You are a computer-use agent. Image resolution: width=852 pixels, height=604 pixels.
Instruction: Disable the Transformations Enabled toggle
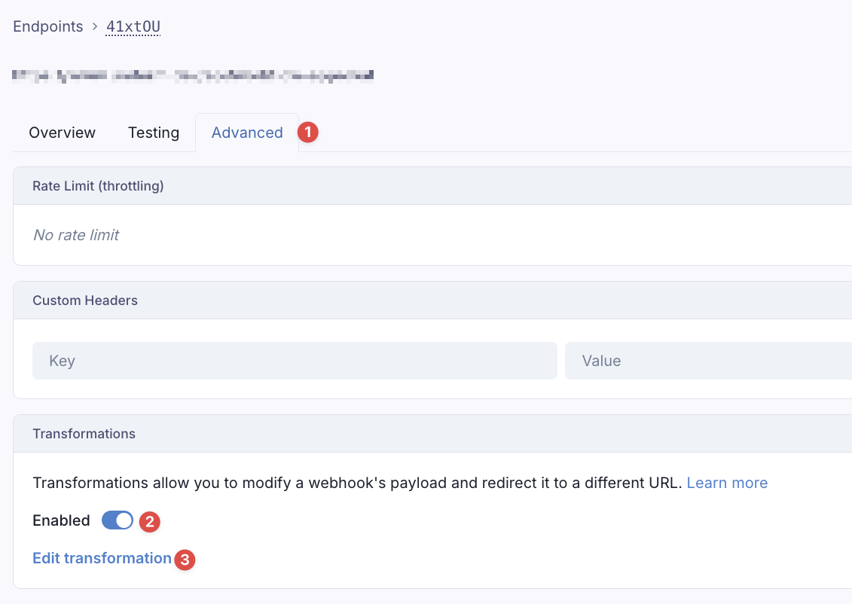tap(118, 520)
